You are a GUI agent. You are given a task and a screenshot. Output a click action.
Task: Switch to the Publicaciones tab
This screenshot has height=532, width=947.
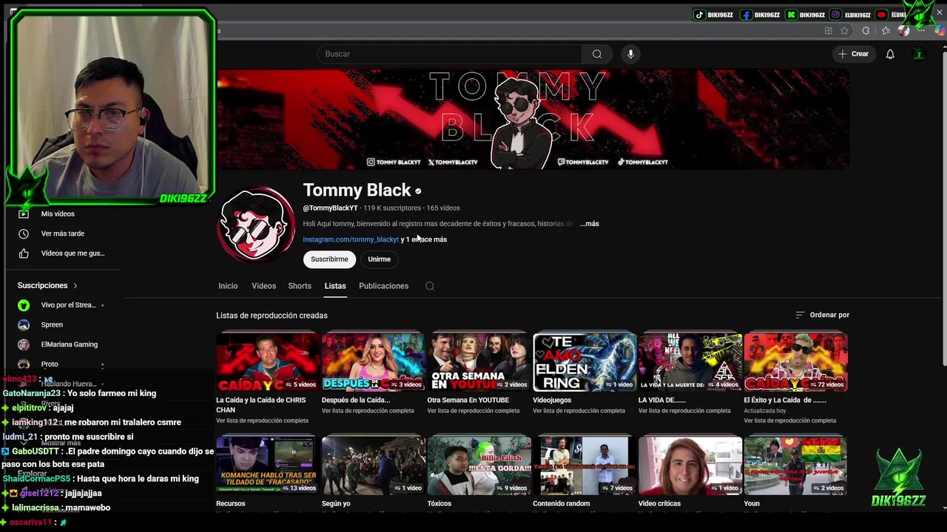pos(383,286)
